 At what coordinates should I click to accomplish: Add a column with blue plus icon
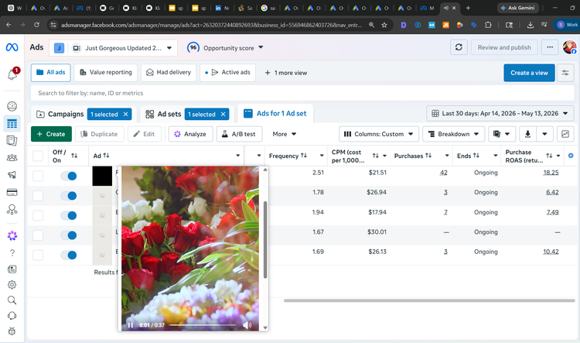(x=571, y=156)
